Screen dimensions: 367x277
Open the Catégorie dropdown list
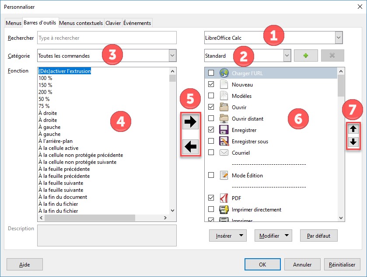172,55
